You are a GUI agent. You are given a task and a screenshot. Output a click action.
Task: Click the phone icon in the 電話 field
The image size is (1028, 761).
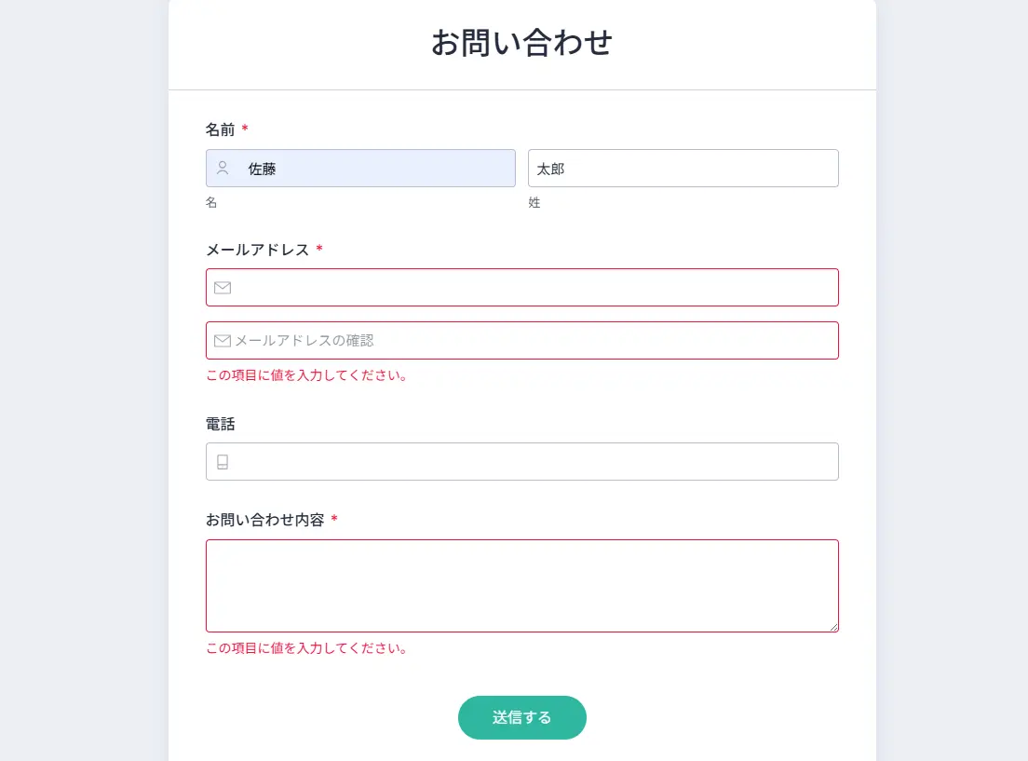pyautogui.click(x=223, y=462)
